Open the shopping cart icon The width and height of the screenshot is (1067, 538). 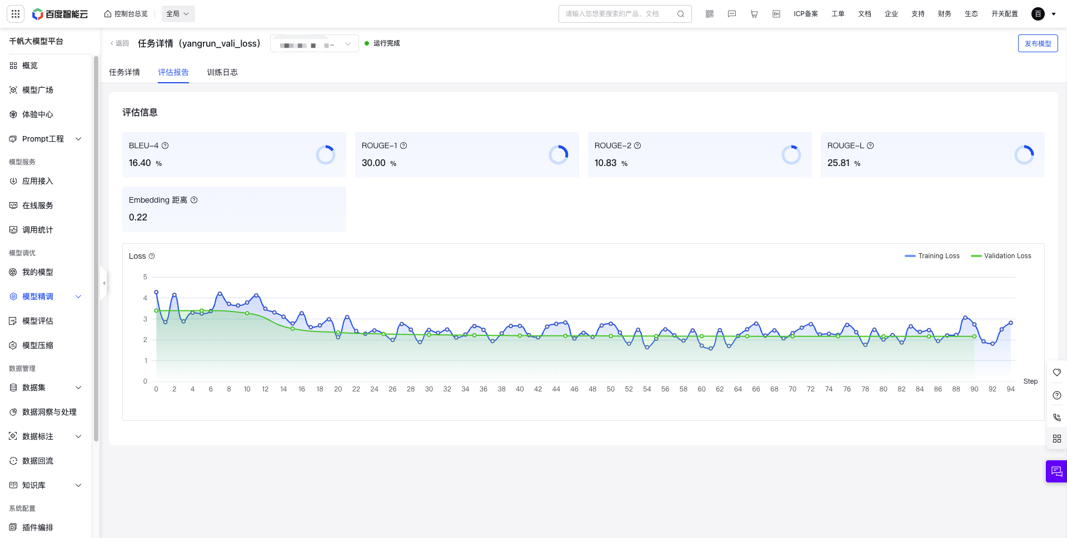pyautogui.click(x=754, y=14)
